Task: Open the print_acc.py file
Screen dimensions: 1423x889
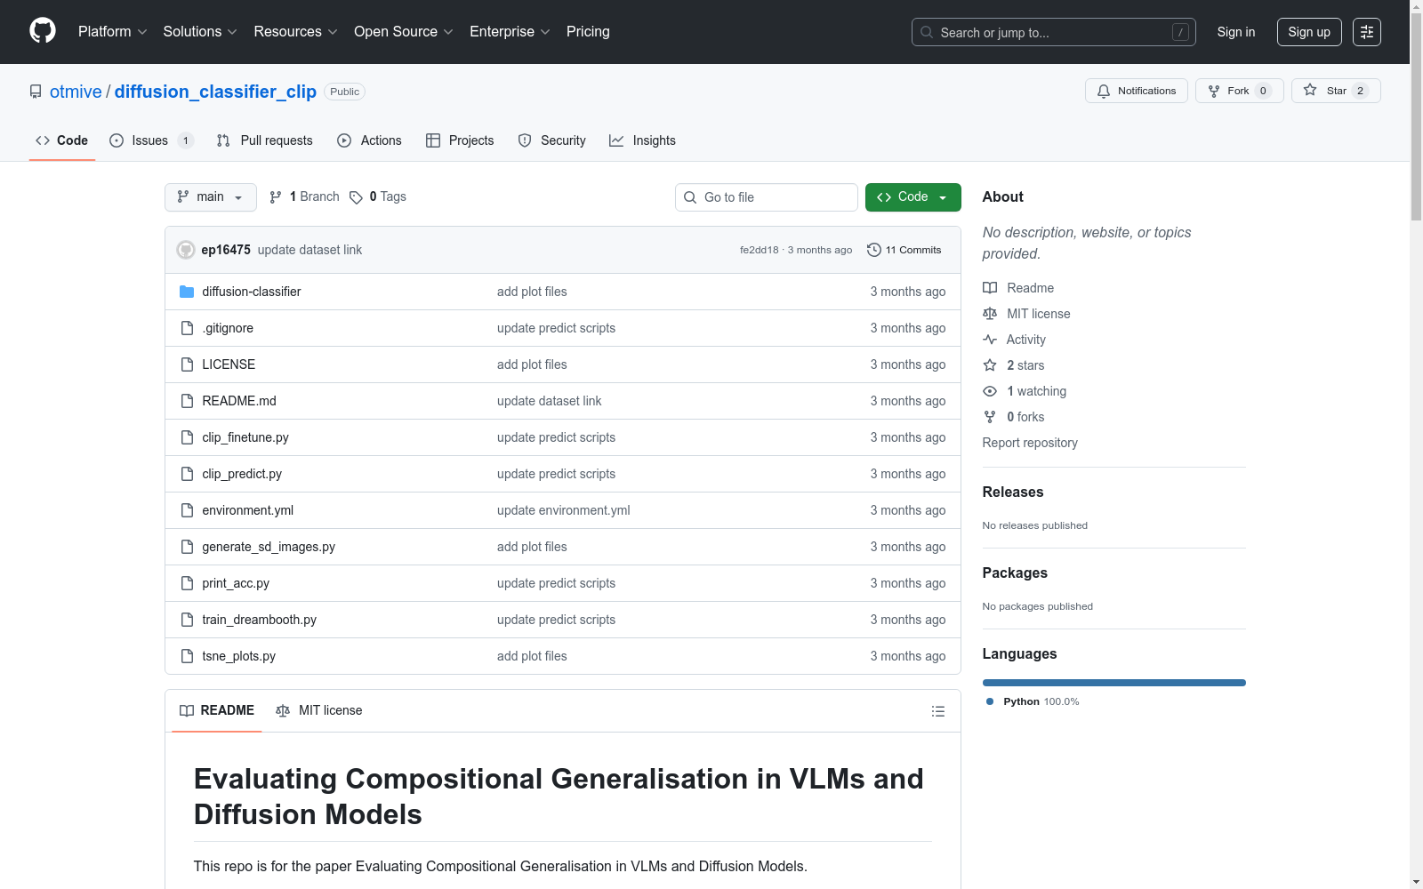Action: tap(236, 583)
